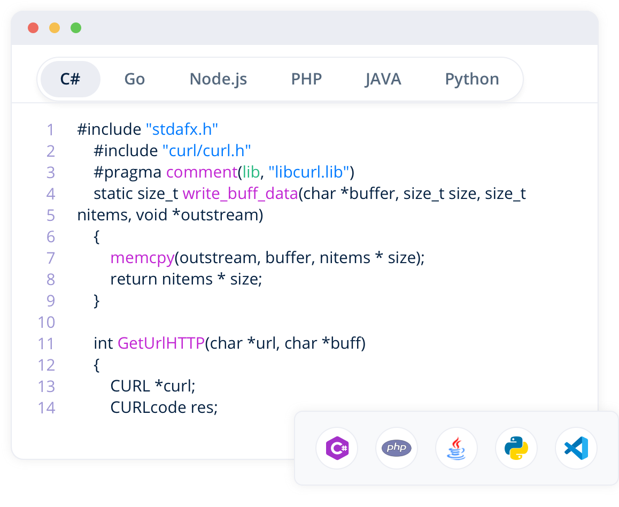Viewport: 619px width, 507px height.
Task: Open the Node.js code tab
Action: coord(218,79)
